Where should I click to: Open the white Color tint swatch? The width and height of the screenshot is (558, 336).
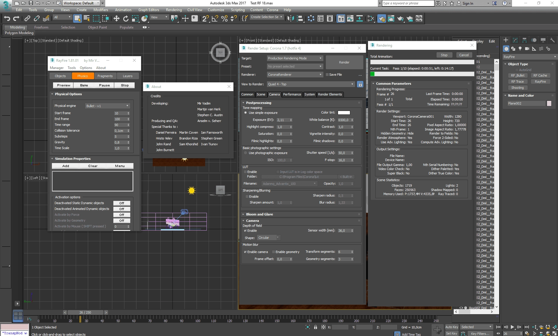click(x=344, y=113)
